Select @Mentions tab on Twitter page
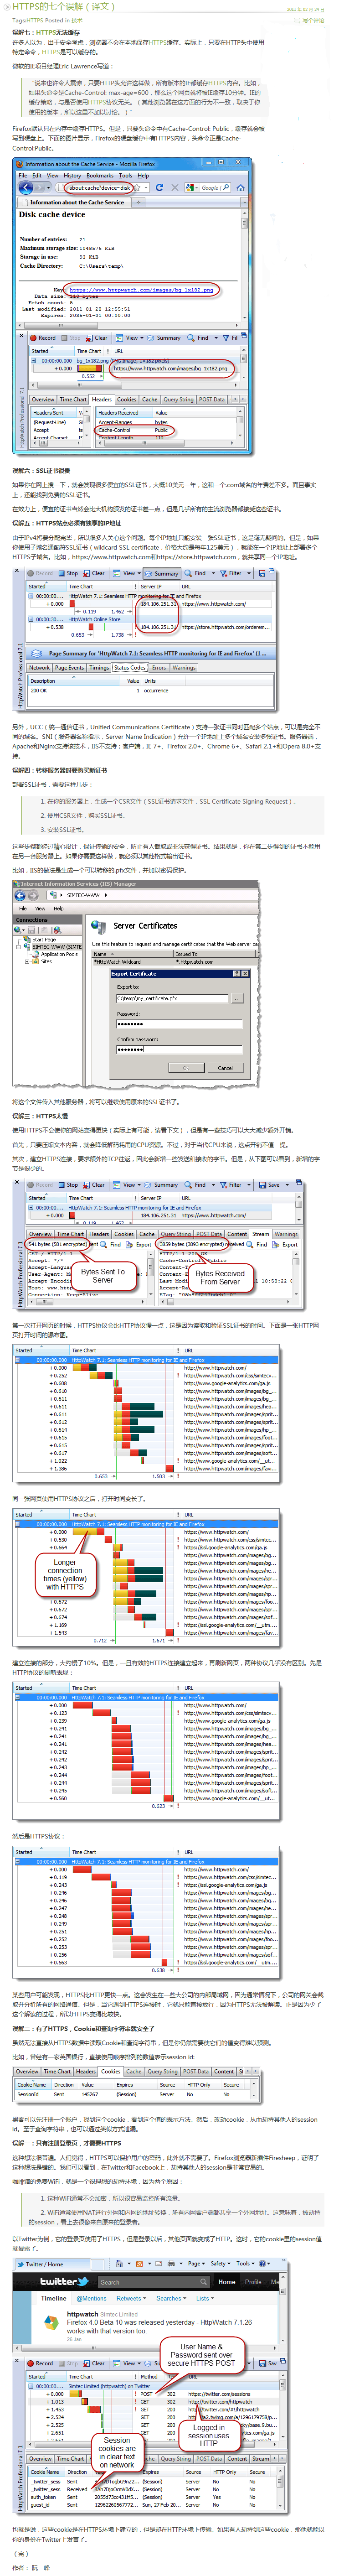The width and height of the screenshot is (339, 2576). pos(92,2298)
